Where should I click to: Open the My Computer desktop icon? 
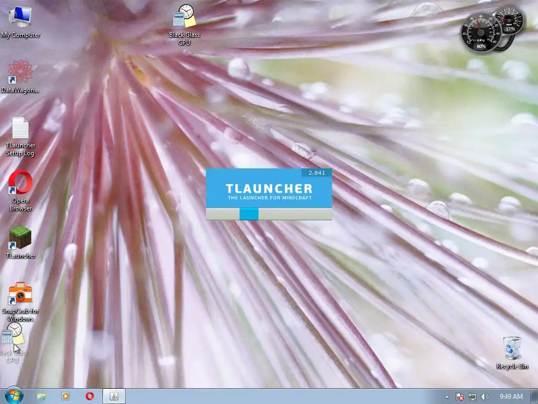point(20,22)
